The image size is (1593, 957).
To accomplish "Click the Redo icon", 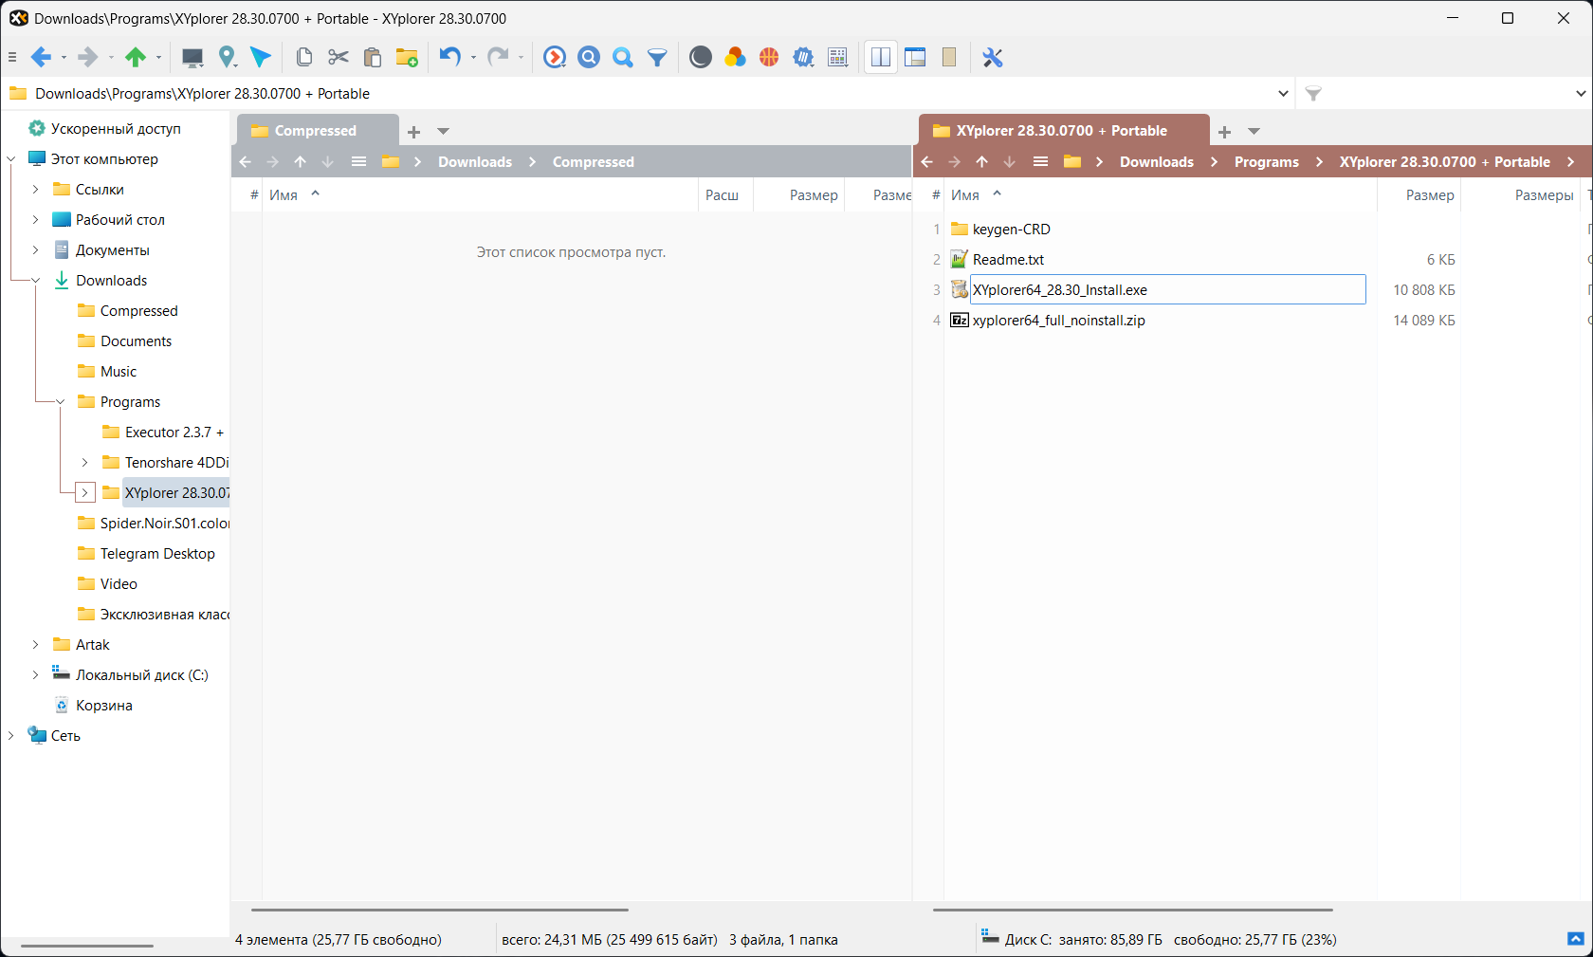I will [498, 58].
